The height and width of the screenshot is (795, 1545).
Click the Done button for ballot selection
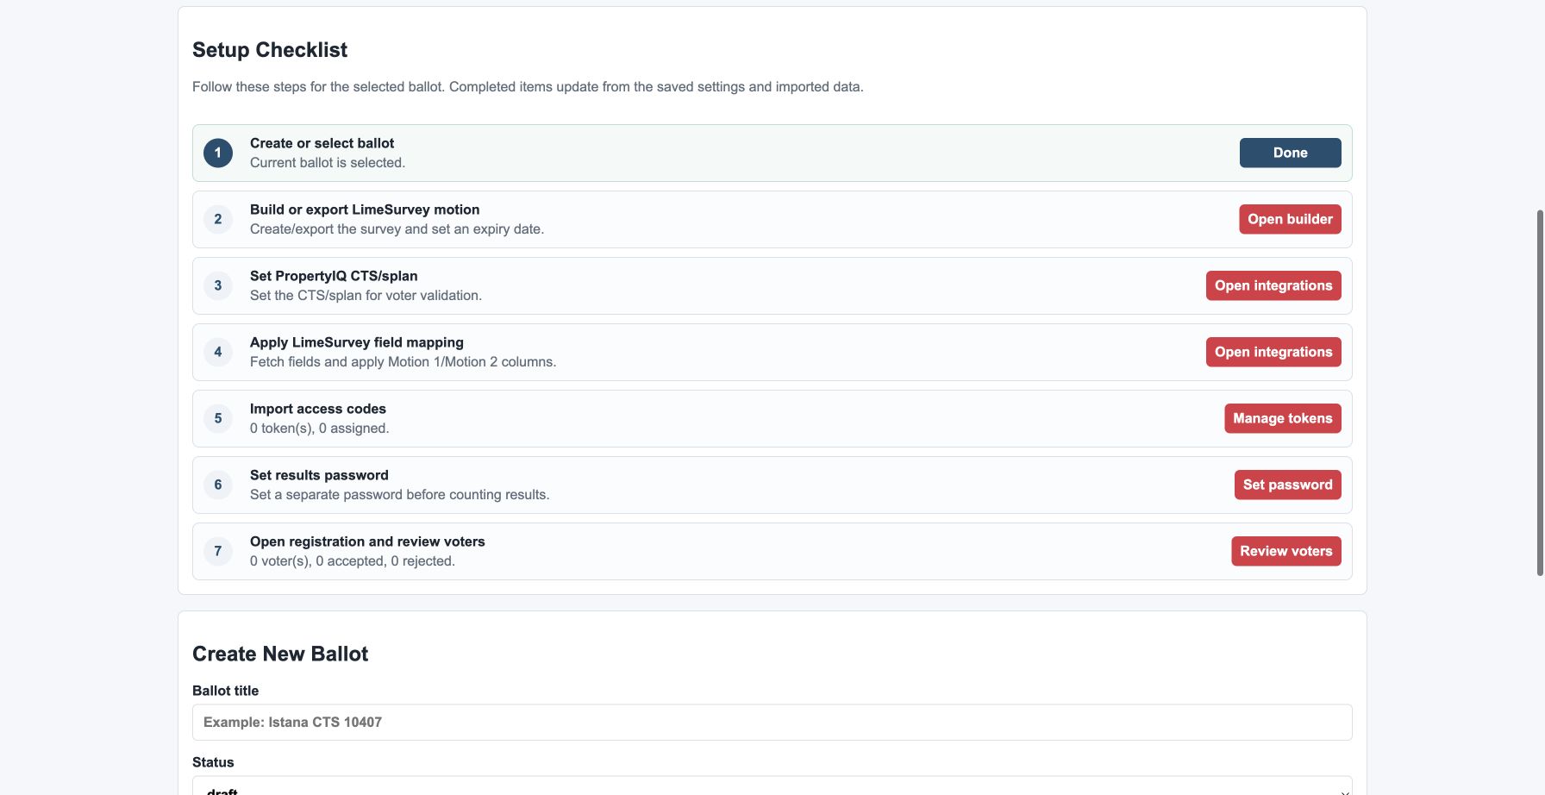pyautogui.click(x=1290, y=153)
